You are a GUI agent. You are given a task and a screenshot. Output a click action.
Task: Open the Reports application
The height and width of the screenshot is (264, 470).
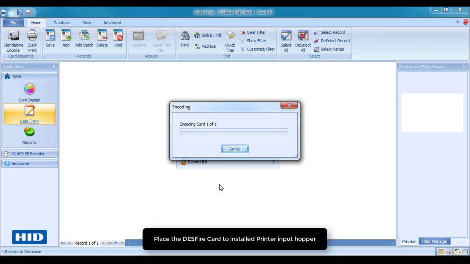29,136
